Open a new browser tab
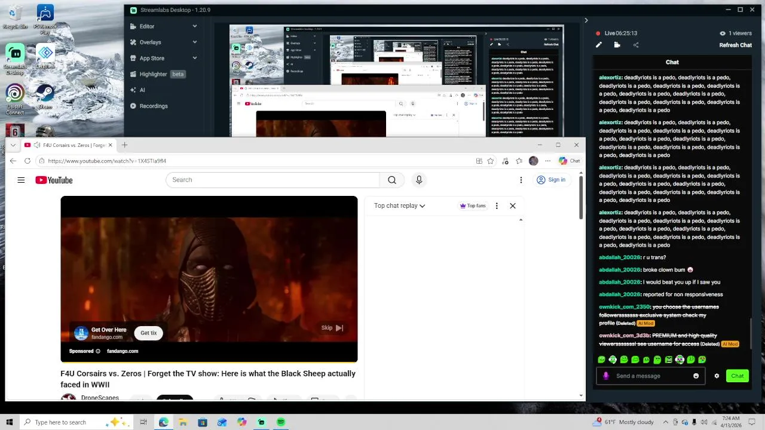The height and width of the screenshot is (430, 765). [x=124, y=145]
